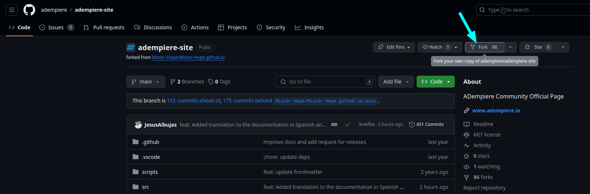View 451 Commits history
Image resolution: width=590 pixels, height=194 pixels.
[426, 124]
